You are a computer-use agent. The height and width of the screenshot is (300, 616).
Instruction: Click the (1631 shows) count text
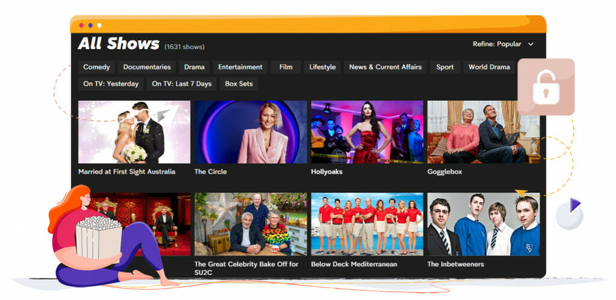point(185,47)
